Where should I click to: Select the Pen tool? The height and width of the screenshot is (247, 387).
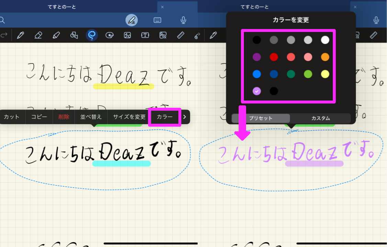click(21, 35)
